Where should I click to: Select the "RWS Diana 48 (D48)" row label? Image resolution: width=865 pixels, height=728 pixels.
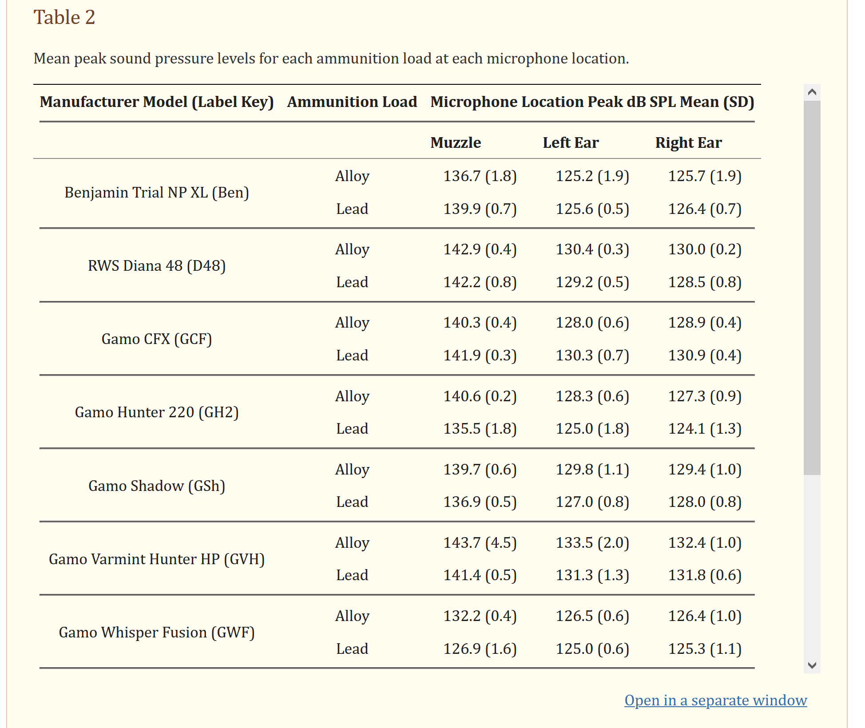(157, 266)
